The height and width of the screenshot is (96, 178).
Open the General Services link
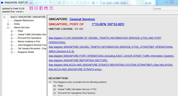[x=82, y=19]
